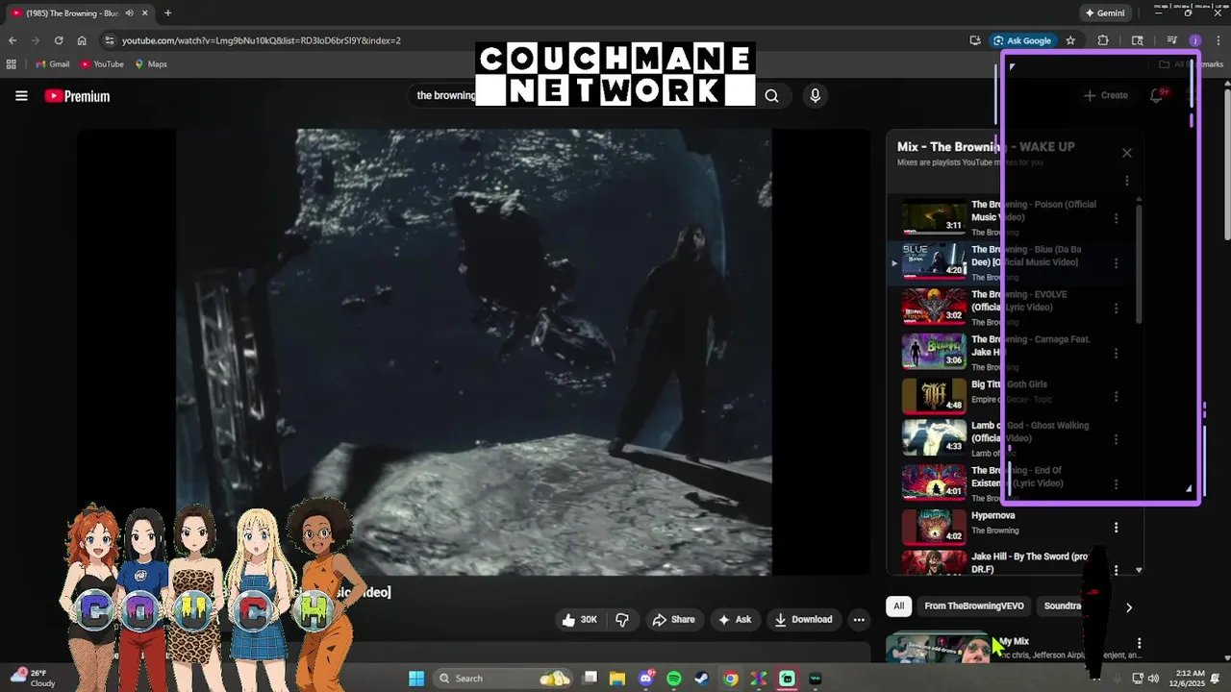1231x692 pixels.
Task: Open the media controls icon in toolbar
Action: [1171, 40]
